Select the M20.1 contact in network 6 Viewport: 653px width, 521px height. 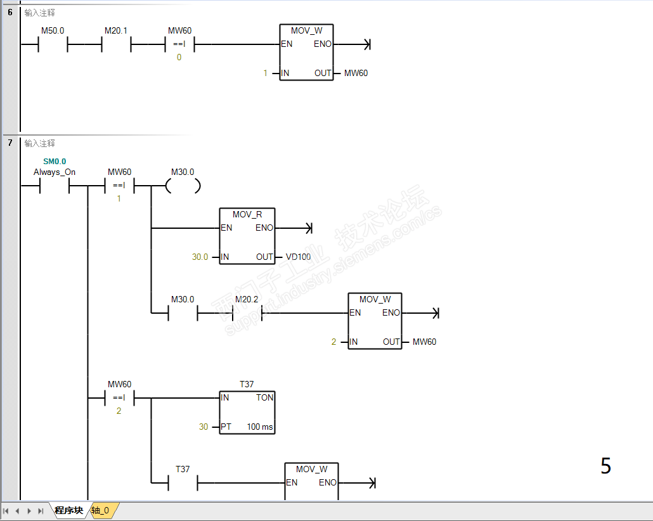click(x=116, y=44)
